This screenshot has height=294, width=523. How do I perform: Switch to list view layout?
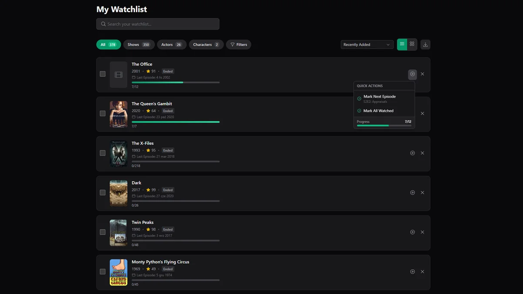pyautogui.click(x=402, y=44)
